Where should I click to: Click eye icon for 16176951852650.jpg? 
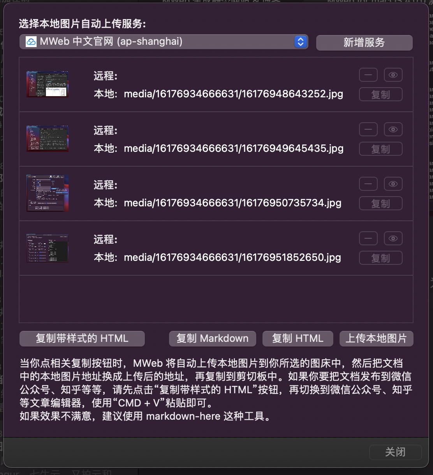coord(393,238)
